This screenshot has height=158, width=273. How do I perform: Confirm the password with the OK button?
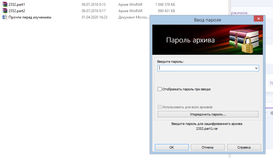pos(171,147)
